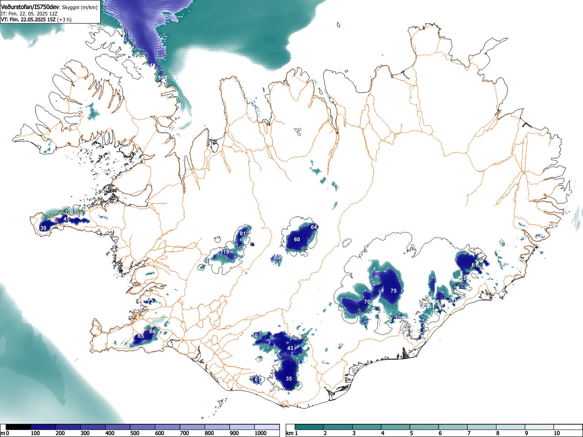Click the Skyggni (m/km) parameter label
Image resolution: width=583 pixels, height=437 pixels.
point(80,7)
